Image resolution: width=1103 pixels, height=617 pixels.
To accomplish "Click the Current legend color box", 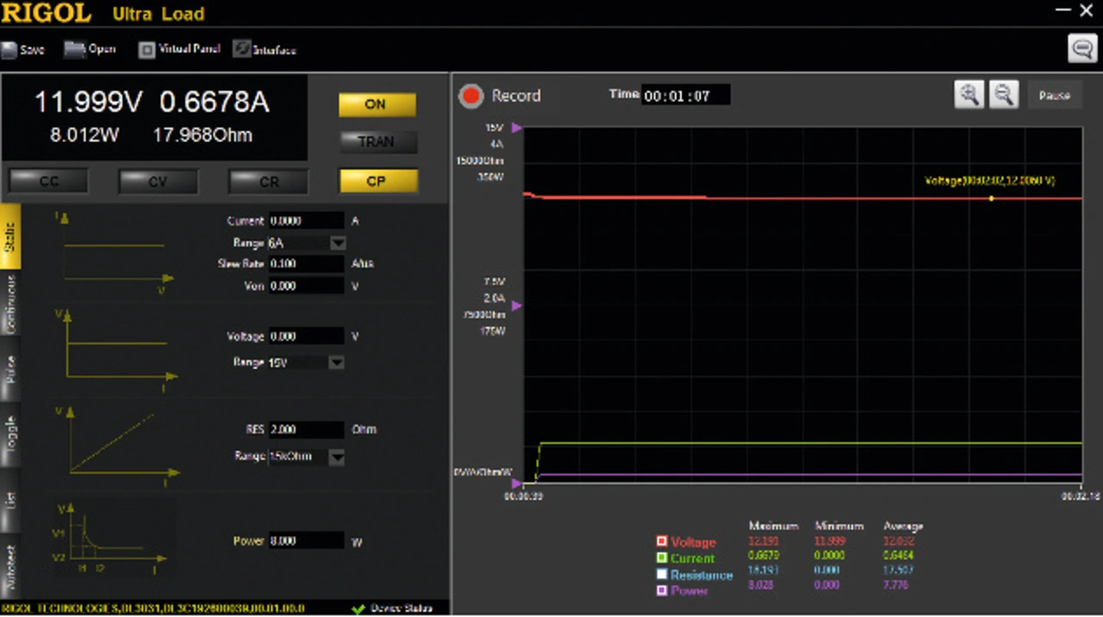I will (662, 558).
